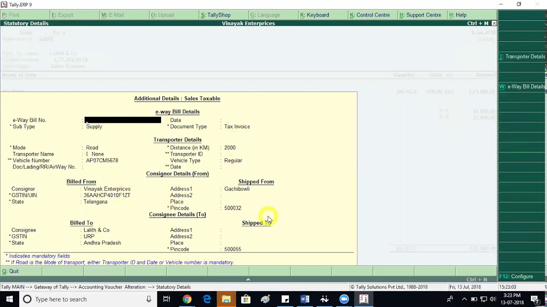The image size is (547, 307).
Task: Click the Transporter ID field label
Action: click(186, 154)
